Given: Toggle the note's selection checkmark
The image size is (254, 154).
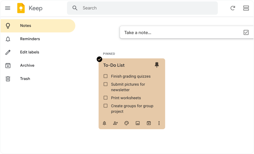Looking at the screenshot, I should (x=99, y=59).
